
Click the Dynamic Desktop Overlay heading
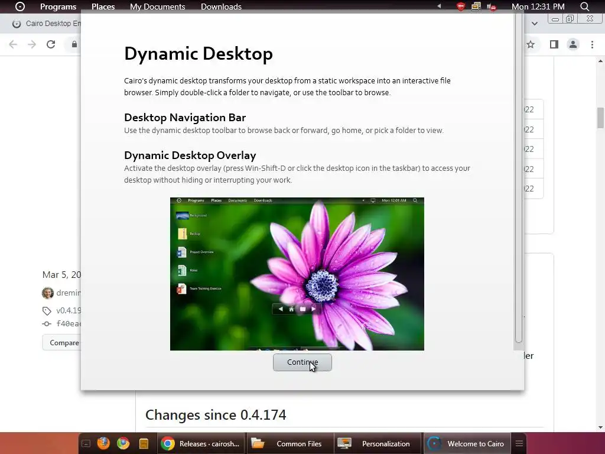(190, 155)
